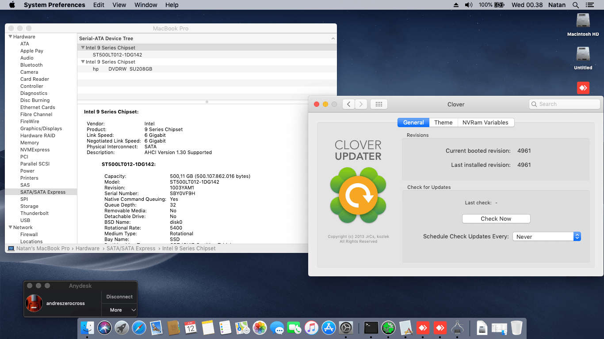The image size is (604, 339).
Task: Select the General tab in Clover
Action: point(413,123)
